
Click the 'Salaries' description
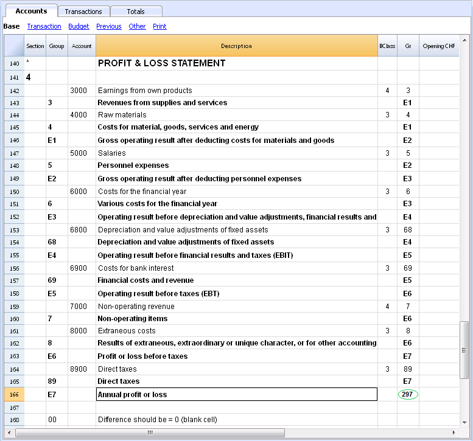tap(237, 153)
